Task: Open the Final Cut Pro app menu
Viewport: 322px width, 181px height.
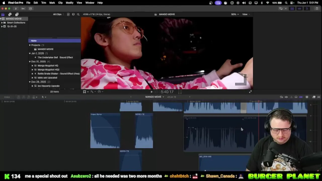Action: click(x=16, y=3)
